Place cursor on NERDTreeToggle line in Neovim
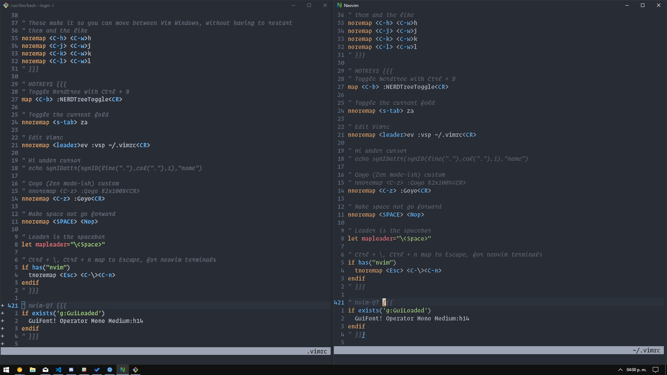 pos(398,87)
